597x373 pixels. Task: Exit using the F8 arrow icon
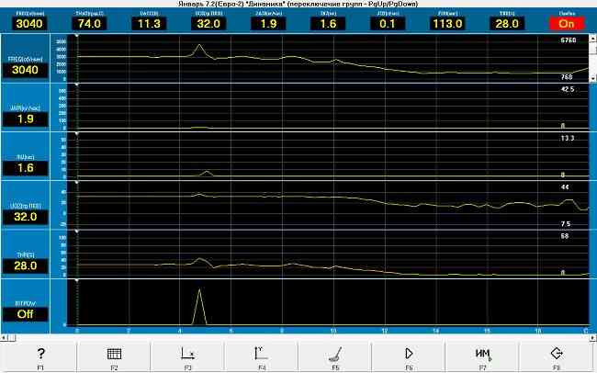pos(557,354)
